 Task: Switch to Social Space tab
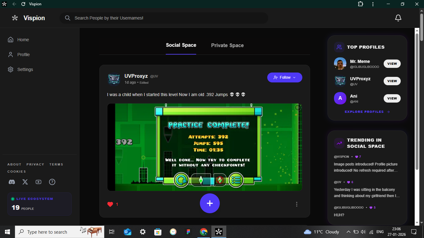click(x=181, y=45)
